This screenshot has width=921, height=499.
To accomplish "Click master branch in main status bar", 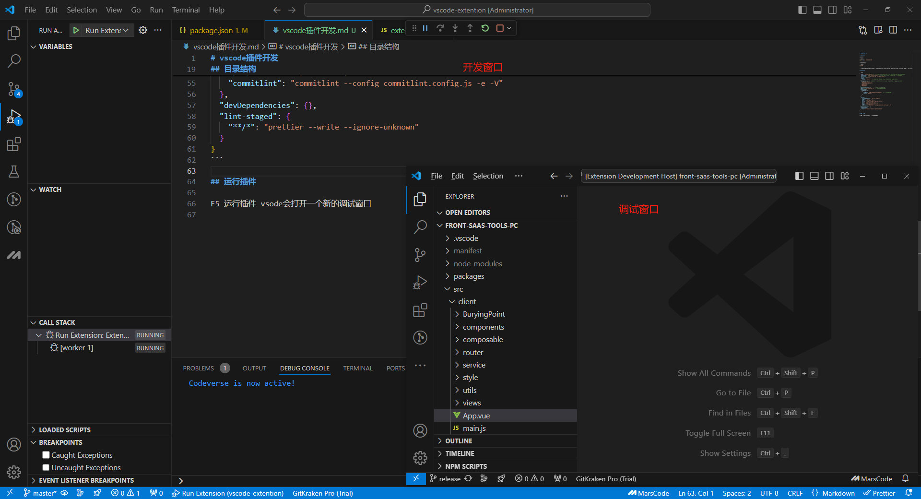I will pyautogui.click(x=40, y=493).
